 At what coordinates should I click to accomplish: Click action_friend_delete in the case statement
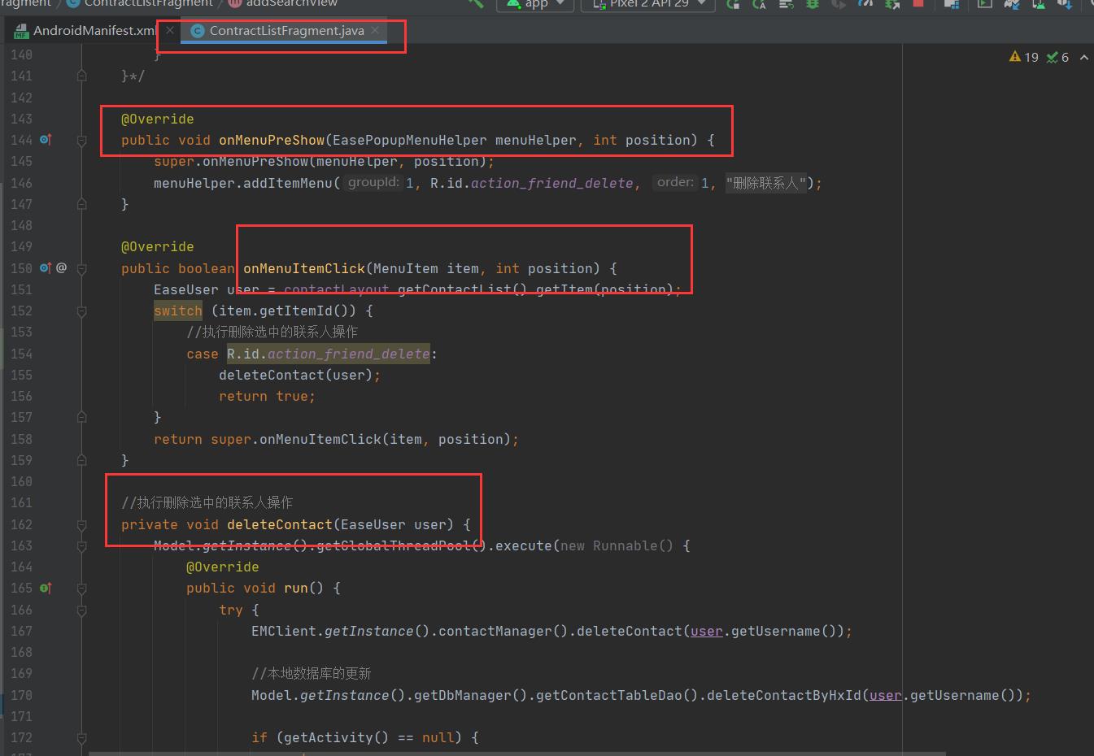pos(348,354)
